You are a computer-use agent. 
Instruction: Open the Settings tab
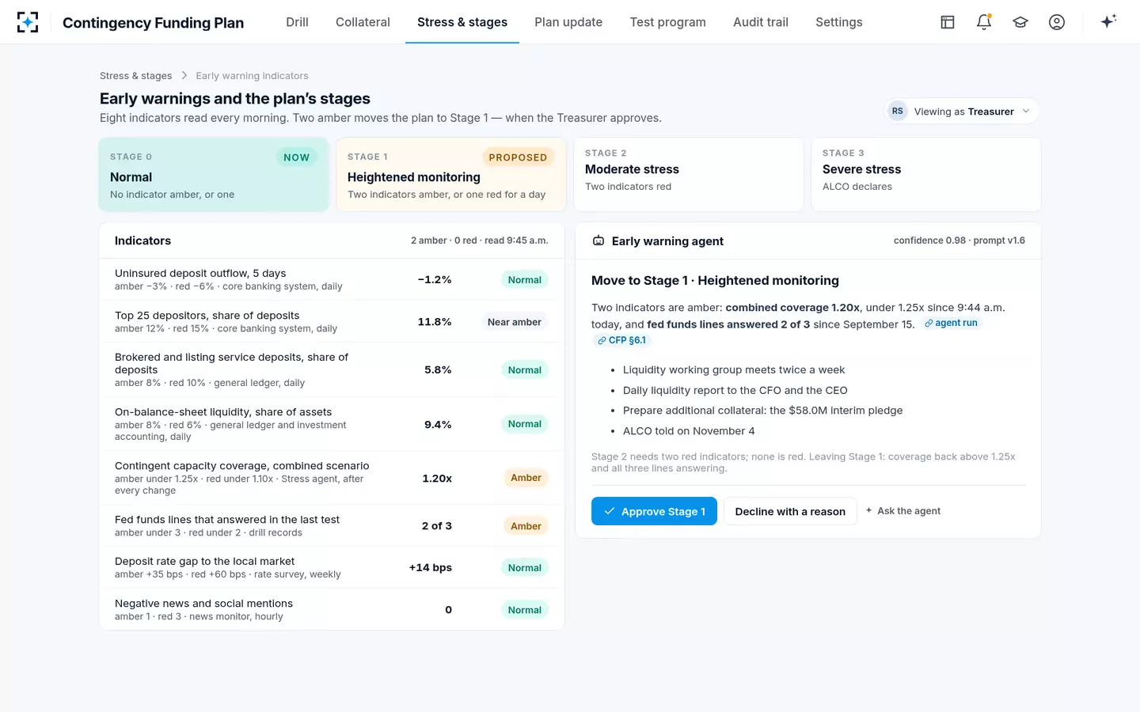pyautogui.click(x=839, y=22)
